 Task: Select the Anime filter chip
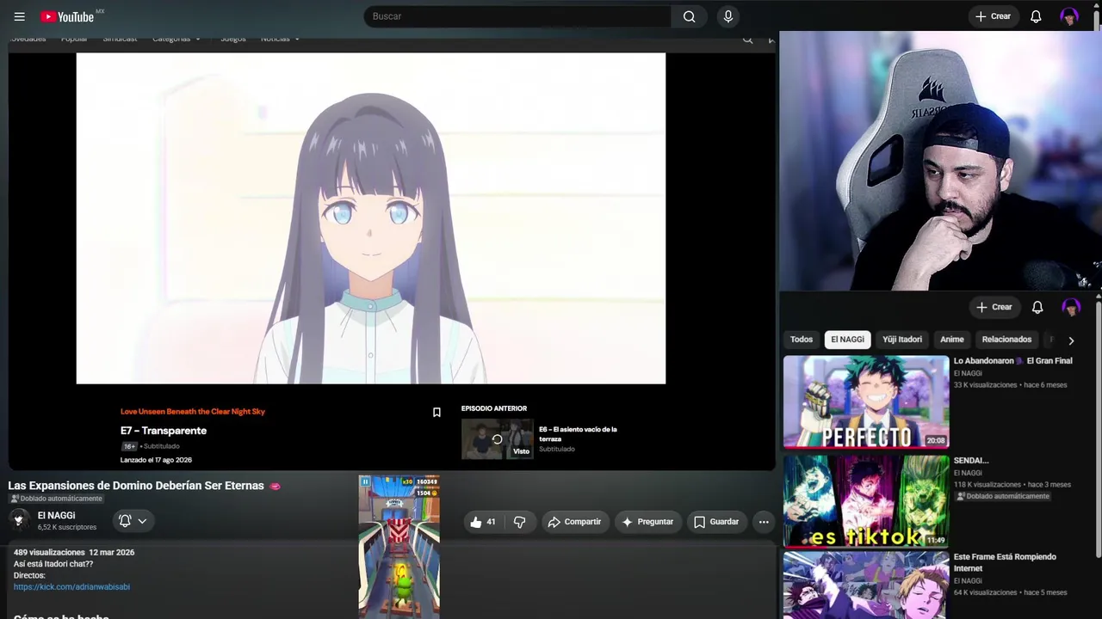pos(952,340)
